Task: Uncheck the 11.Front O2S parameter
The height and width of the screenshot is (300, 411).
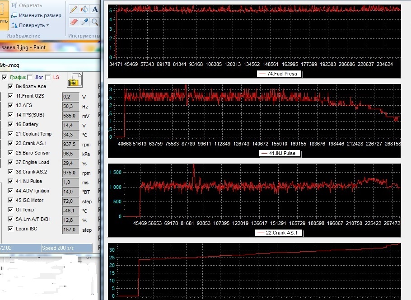Action: [10, 96]
